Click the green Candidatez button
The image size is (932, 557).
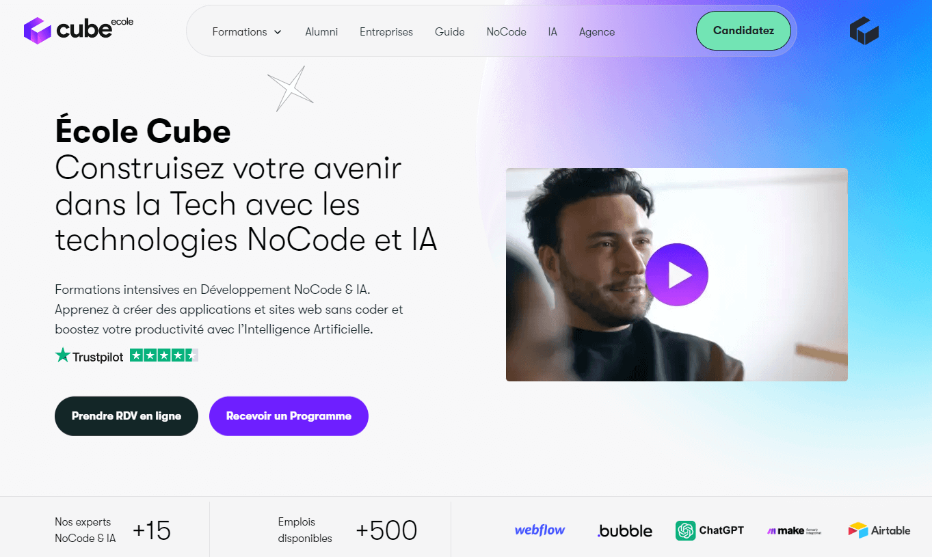[x=743, y=31]
